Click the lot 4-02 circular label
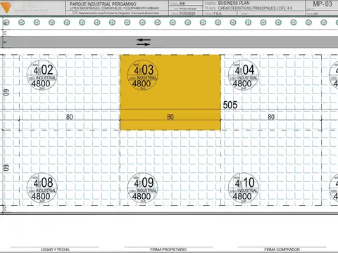338x253 pixels. pos(42,75)
